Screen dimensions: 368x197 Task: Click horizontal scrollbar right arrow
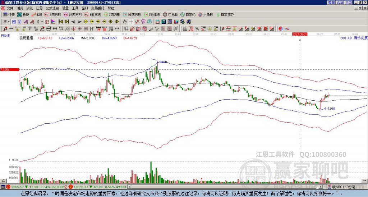321,187
